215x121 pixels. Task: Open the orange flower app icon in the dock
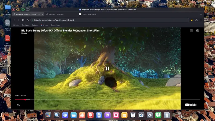pyautogui.click(x=82, y=115)
